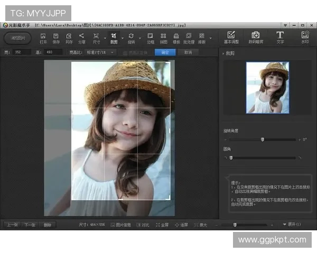The image size is (317, 253).
Task: Collapse the 裁剪 panel header triangle
Action: [223, 54]
